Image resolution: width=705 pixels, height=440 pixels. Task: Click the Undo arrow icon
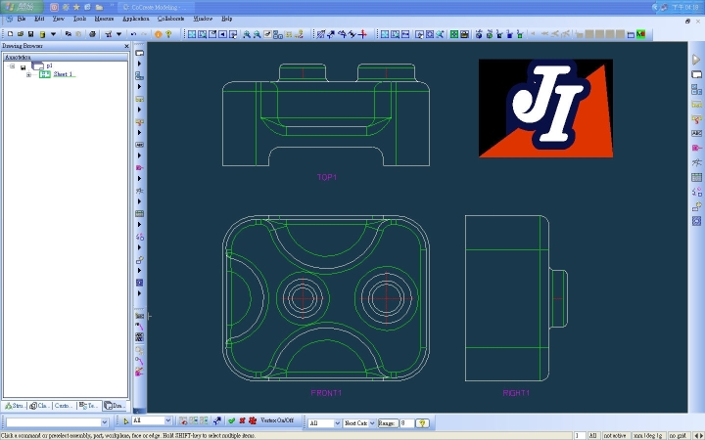pyautogui.click(x=133, y=34)
